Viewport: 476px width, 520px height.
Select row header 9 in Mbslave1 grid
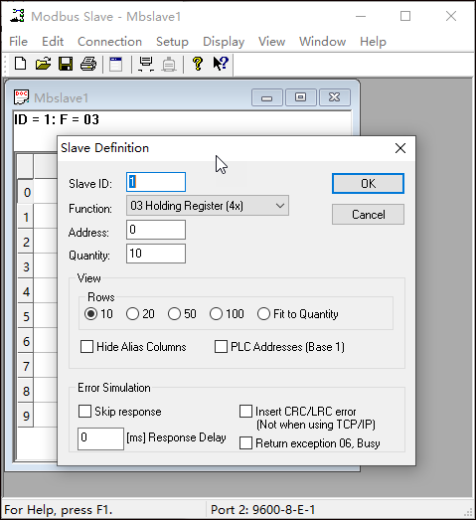tap(26, 416)
